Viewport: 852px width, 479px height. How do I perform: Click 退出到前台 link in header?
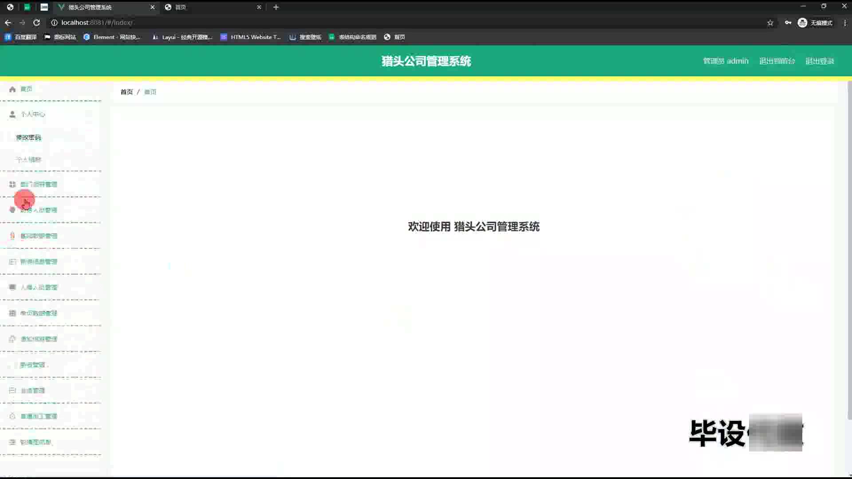pyautogui.click(x=777, y=61)
